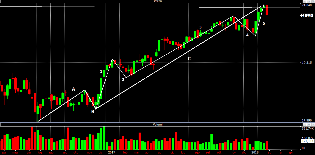
Task: Select the wave number 4 annotation
Action: (247, 35)
